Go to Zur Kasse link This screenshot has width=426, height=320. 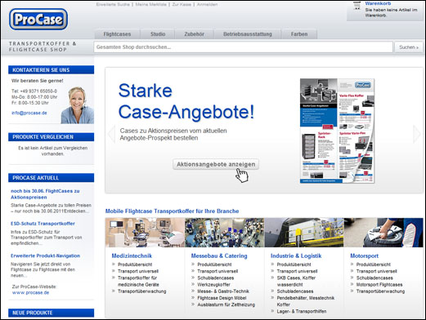pos(182,4)
